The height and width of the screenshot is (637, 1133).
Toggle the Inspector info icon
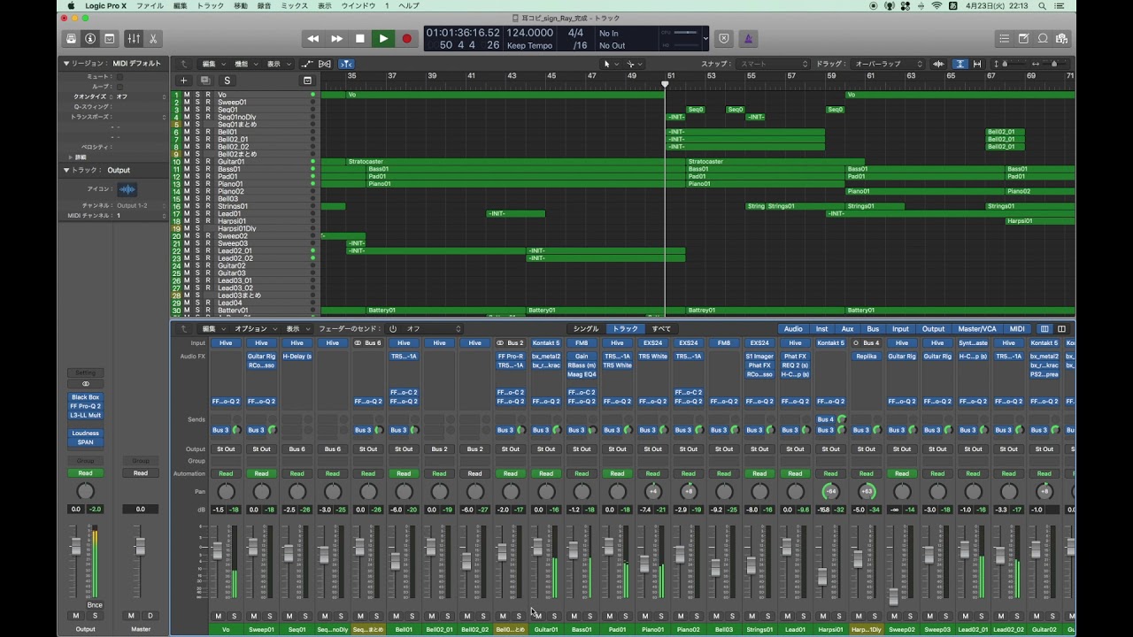(90, 39)
